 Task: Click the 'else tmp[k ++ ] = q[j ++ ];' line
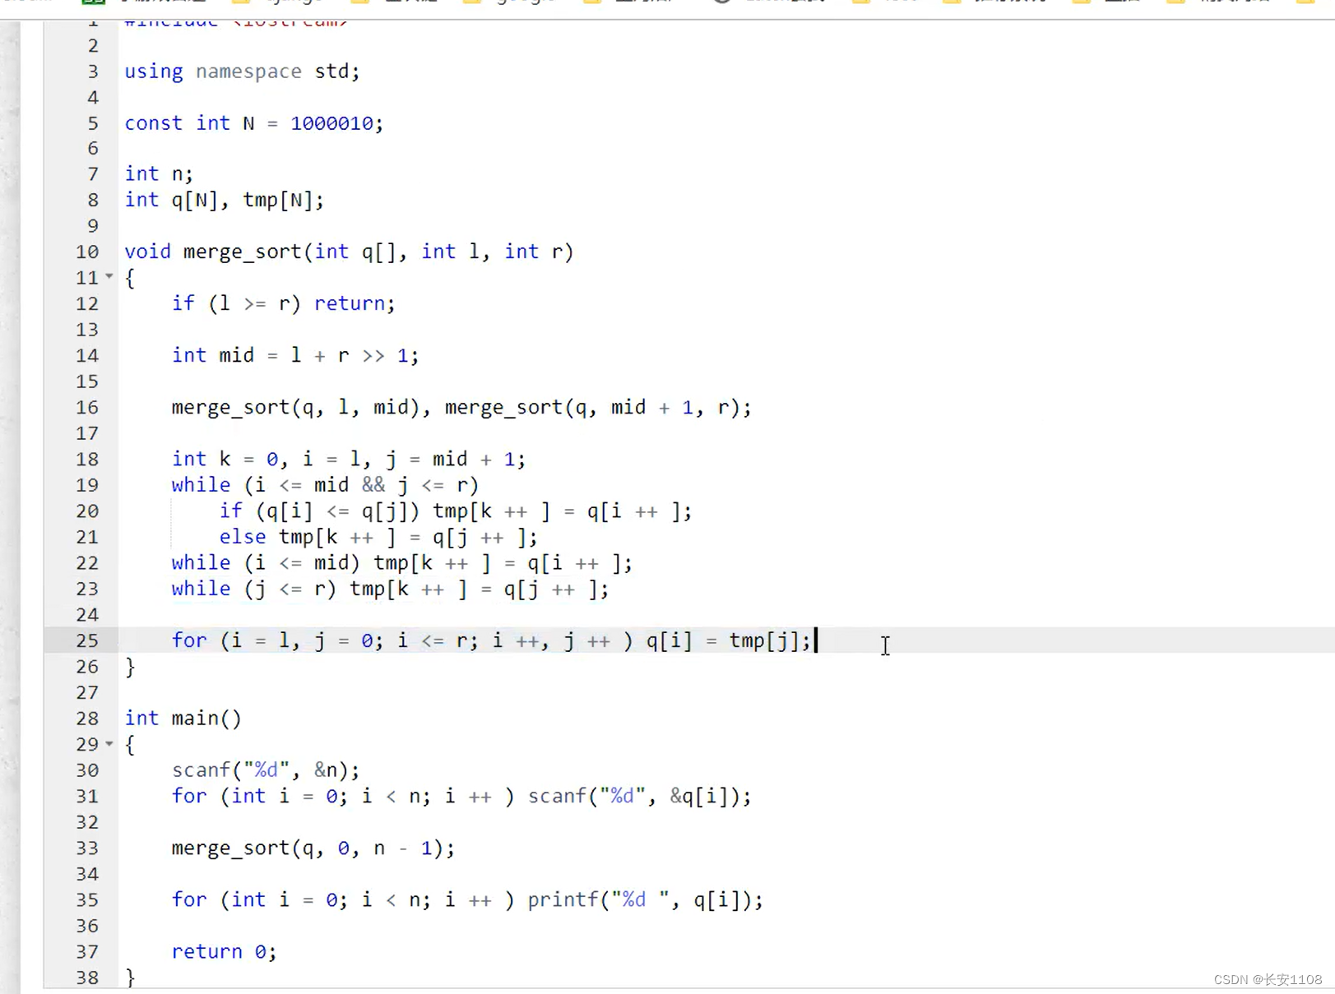tap(378, 537)
